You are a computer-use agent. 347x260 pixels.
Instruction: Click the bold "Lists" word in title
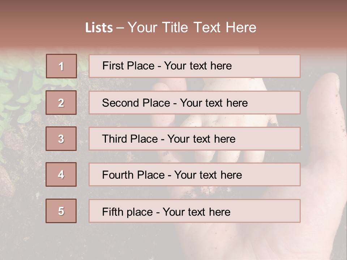99,28
